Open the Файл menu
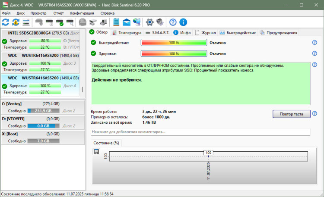 point(6,13)
